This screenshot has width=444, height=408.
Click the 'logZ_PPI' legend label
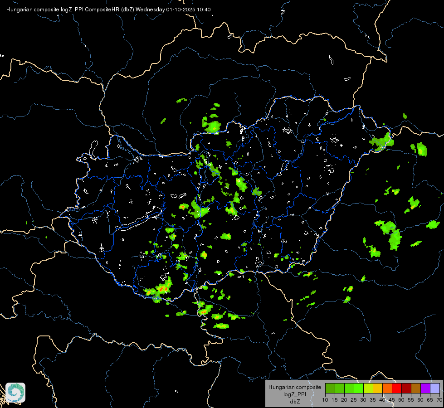point(295,394)
